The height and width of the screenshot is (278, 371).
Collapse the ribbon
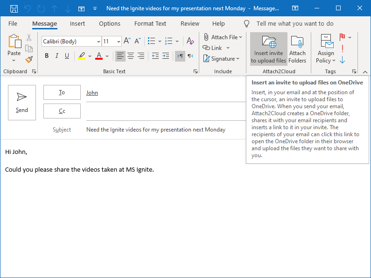click(x=365, y=72)
